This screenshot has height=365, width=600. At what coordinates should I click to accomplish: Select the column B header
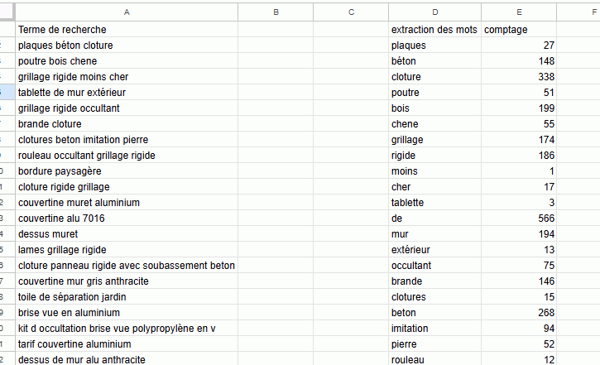(x=276, y=12)
